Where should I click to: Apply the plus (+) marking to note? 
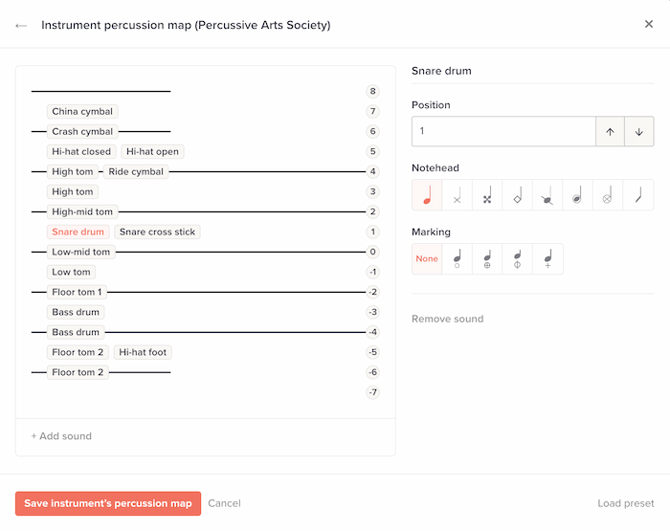click(547, 258)
